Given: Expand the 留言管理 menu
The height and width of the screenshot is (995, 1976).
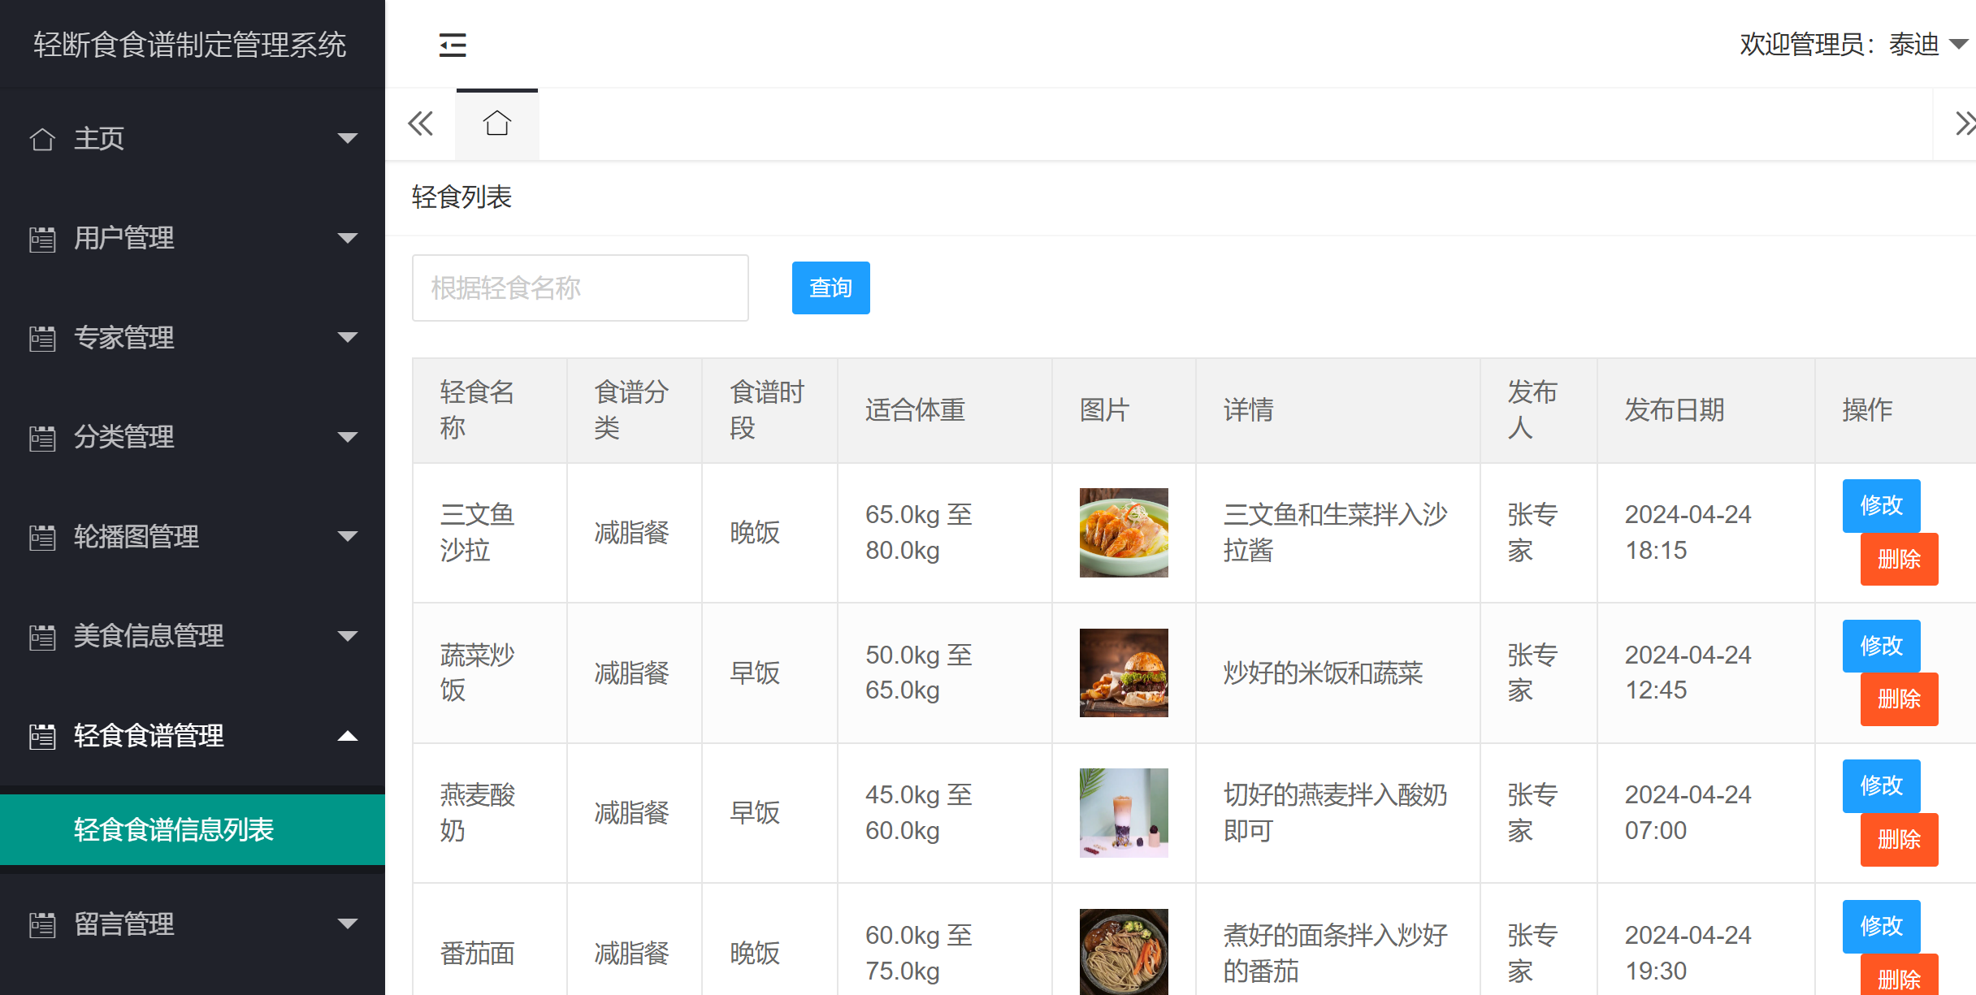Looking at the screenshot, I should tap(349, 925).
